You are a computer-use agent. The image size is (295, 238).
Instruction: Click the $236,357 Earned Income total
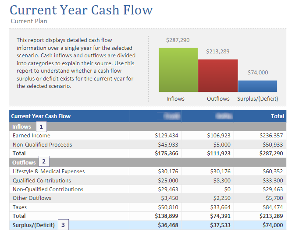[x=271, y=136]
